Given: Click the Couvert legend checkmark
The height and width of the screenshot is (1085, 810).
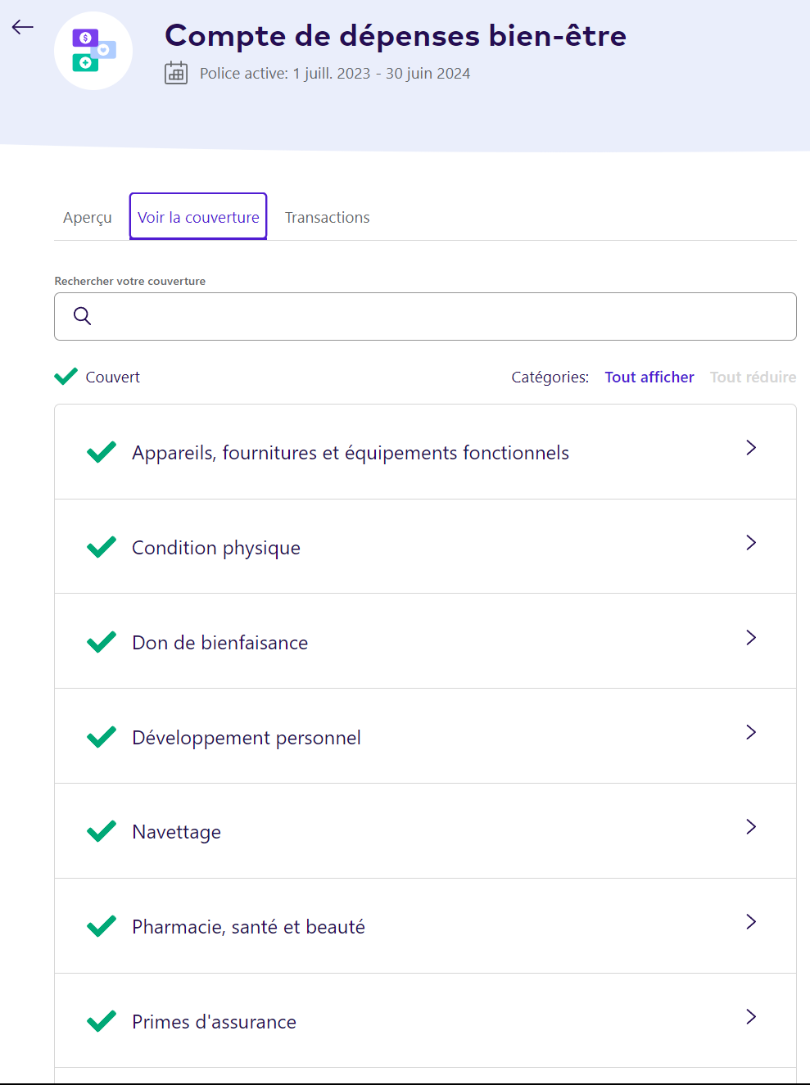Looking at the screenshot, I should click(x=66, y=377).
